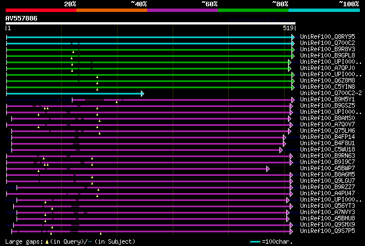Select the UniRef100_C5WU18 label
The height and width of the screenshot is (246, 365).
(327, 150)
